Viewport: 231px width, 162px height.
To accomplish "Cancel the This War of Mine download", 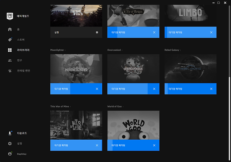I will click(x=97, y=145).
